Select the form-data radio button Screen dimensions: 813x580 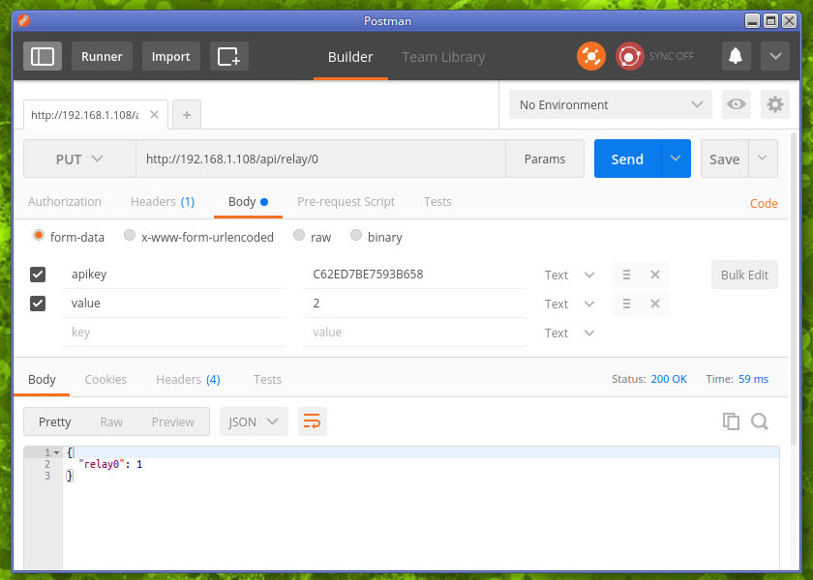(x=39, y=236)
